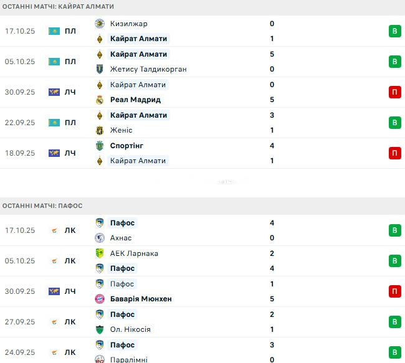Click Champions League icon on 30.09.25 Pafos match

54,291
